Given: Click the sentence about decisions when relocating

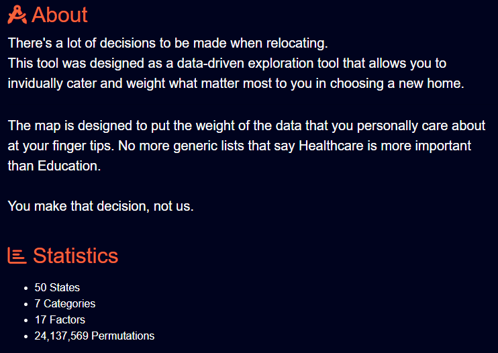Looking at the screenshot, I should (x=168, y=44).
